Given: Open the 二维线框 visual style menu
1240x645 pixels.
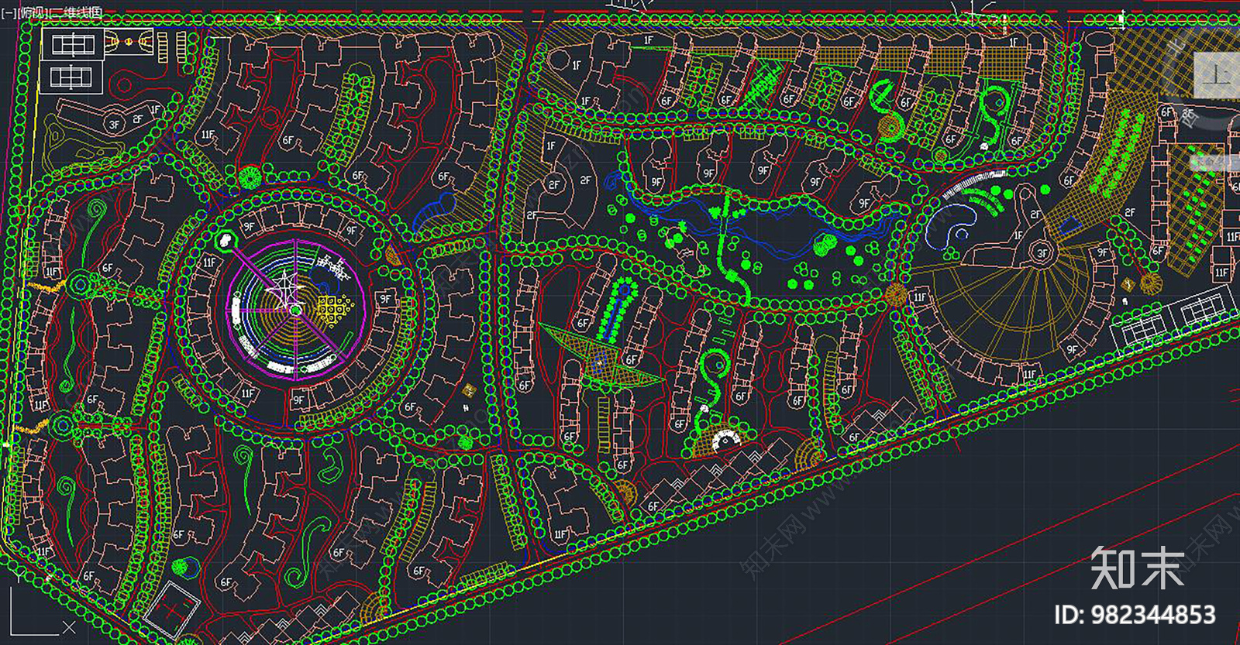Looking at the screenshot, I should coord(74,13).
